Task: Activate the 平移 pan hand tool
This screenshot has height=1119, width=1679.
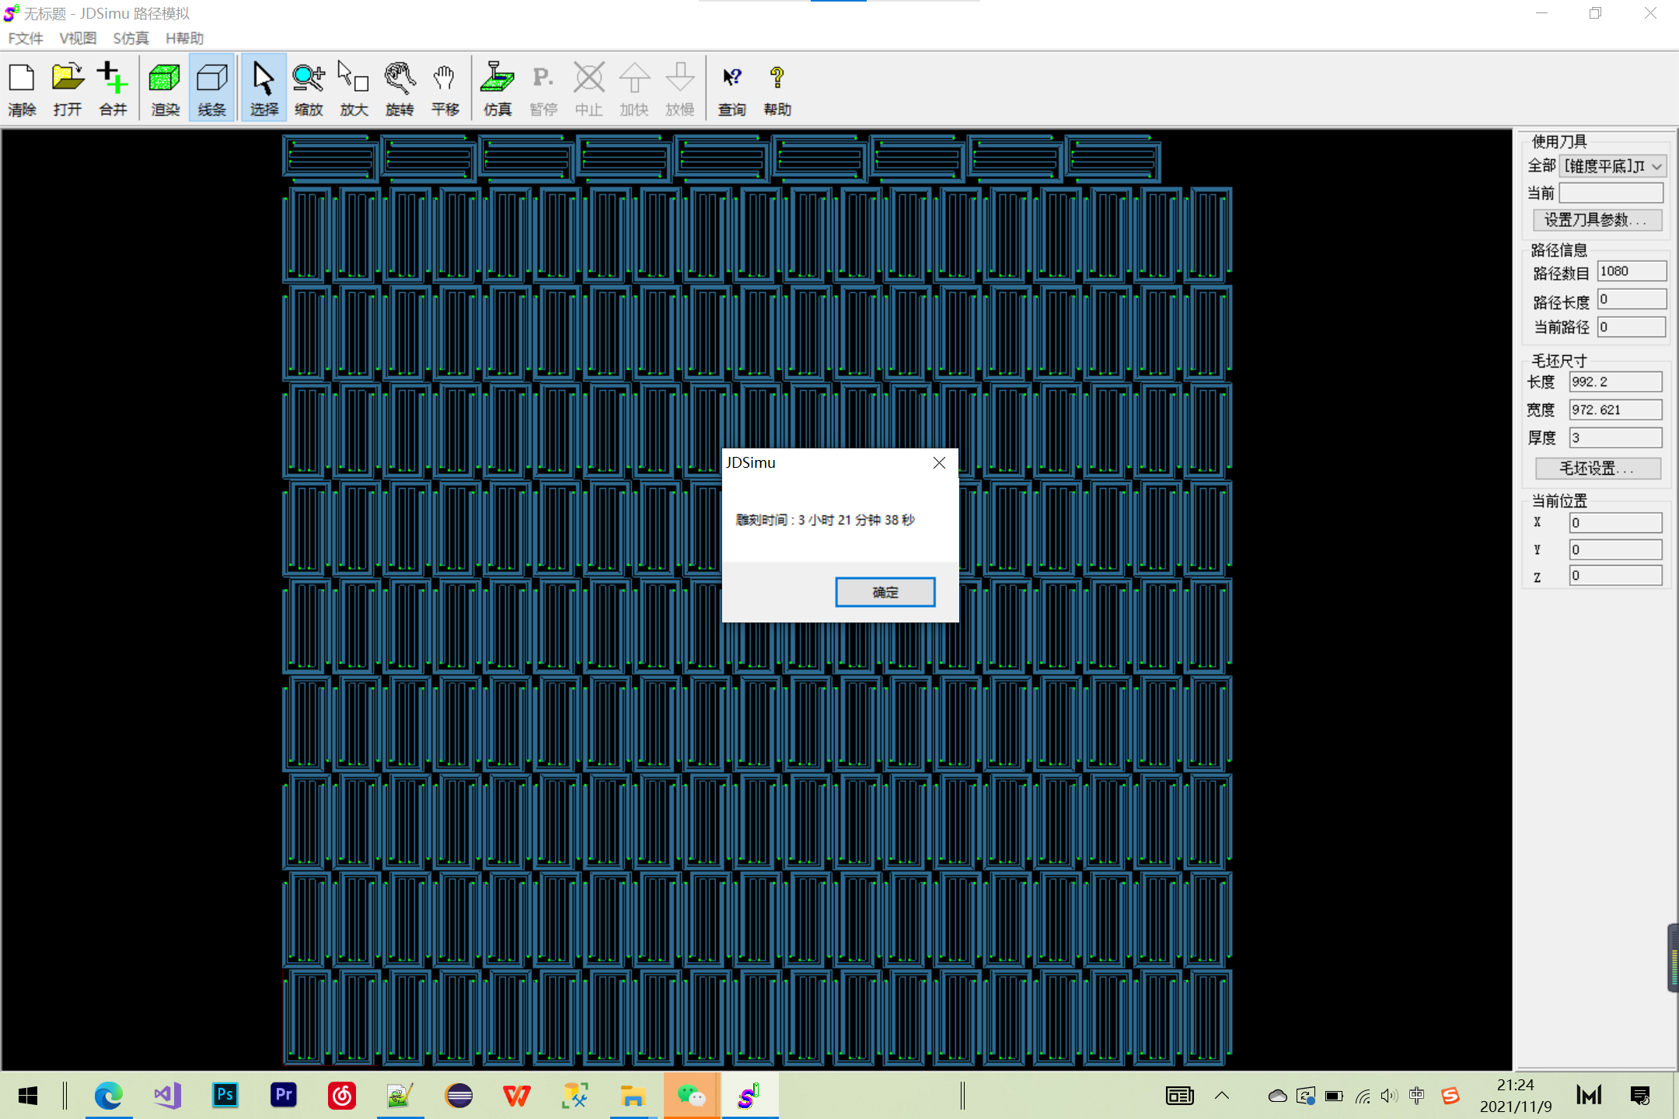Action: [x=445, y=89]
